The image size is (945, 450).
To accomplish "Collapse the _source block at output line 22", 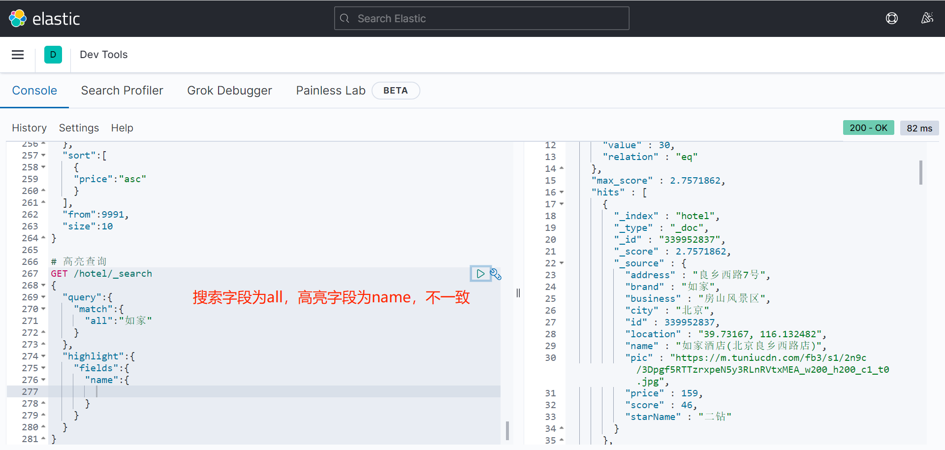I will [562, 263].
